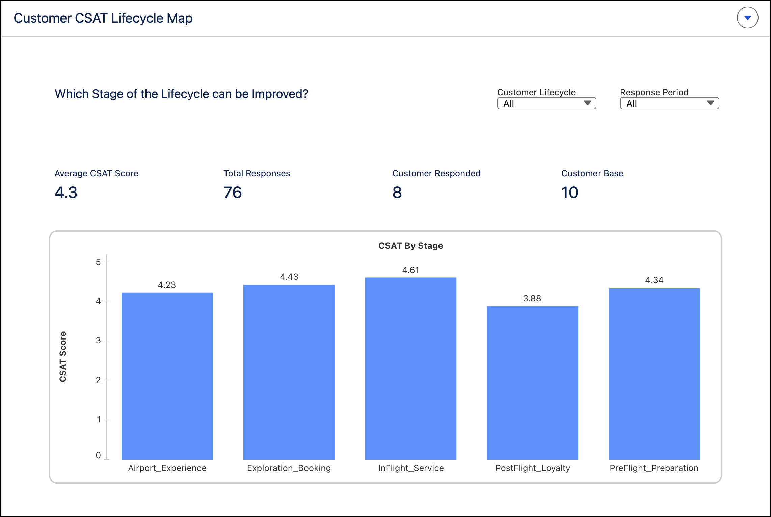
Task: Click the Customer Base value 10
Action: (x=569, y=192)
